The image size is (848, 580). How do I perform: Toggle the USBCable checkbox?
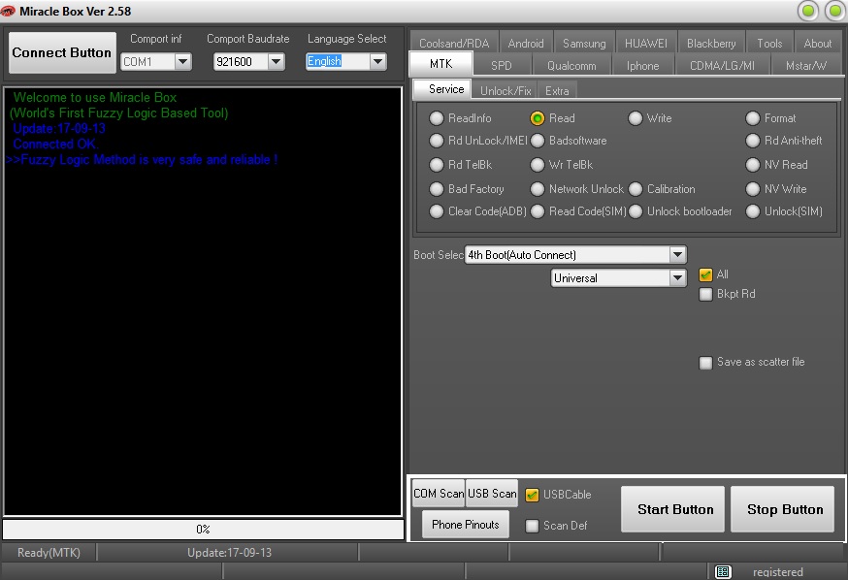tap(532, 495)
